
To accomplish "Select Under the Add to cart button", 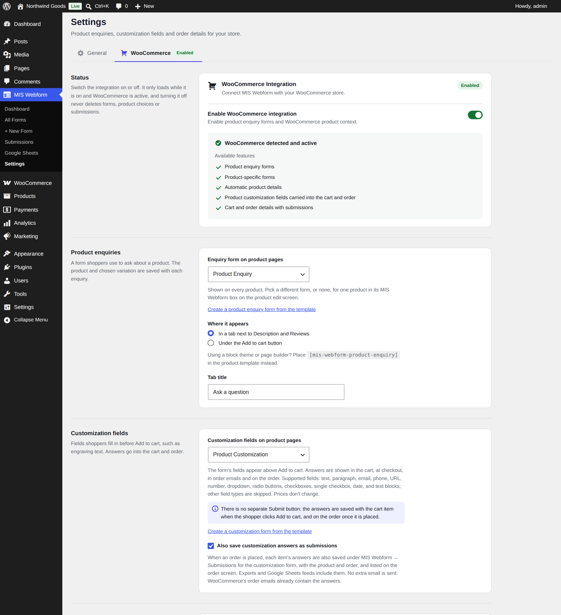I will [211, 343].
